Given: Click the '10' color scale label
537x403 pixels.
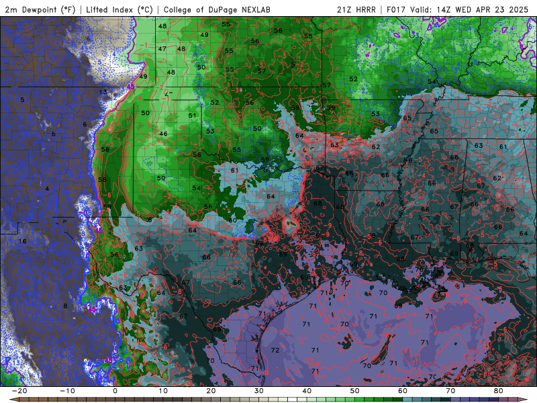Looking at the screenshot, I should [x=163, y=391].
